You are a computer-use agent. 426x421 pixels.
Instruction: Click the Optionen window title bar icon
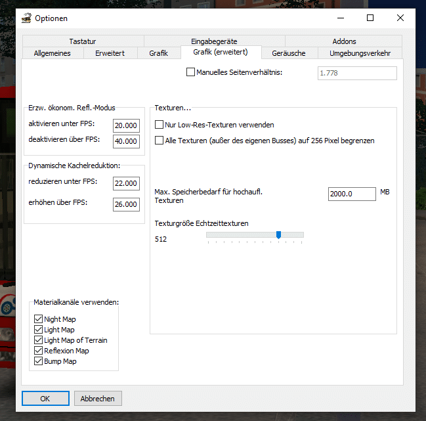click(26, 18)
